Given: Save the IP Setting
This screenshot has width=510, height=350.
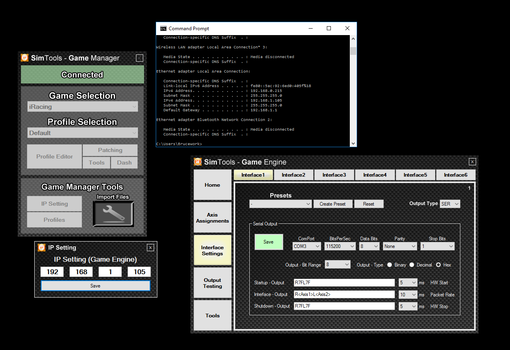Looking at the screenshot, I should 96,286.
